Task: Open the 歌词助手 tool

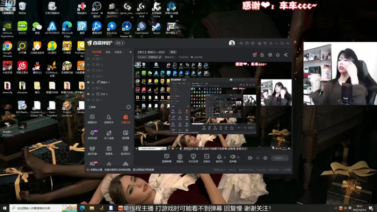Action: pos(125,150)
